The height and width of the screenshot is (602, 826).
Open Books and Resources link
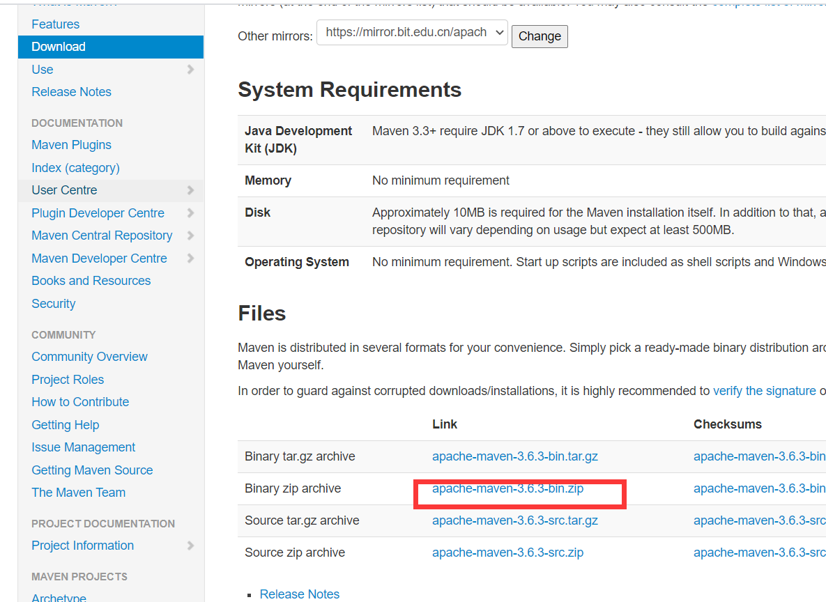click(91, 281)
